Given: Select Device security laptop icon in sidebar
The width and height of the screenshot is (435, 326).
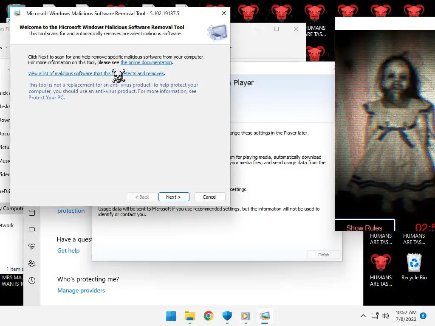Looking at the screenshot, I should coord(32,230).
